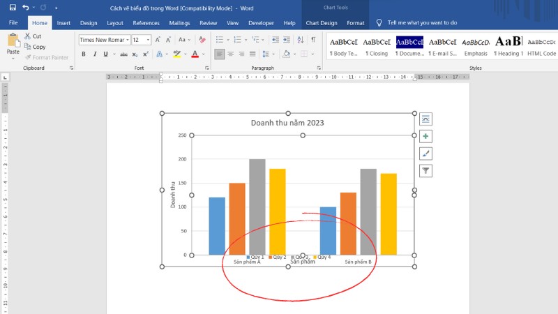Open Chart Styles paintbrush button
The height and width of the screenshot is (314, 558).
[425, 154]
